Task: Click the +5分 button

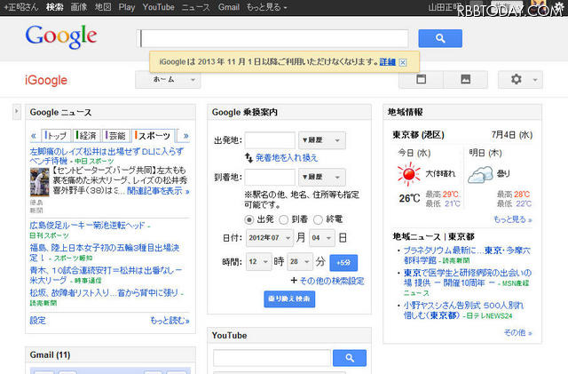Action: pos(343,263)
